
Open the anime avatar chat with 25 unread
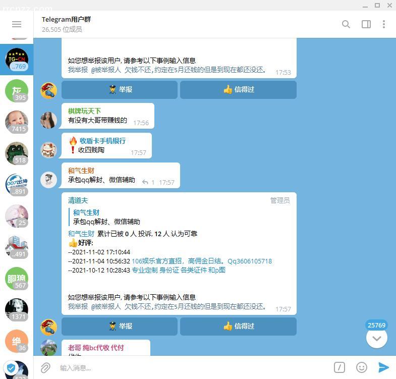(x=17, y=216)
